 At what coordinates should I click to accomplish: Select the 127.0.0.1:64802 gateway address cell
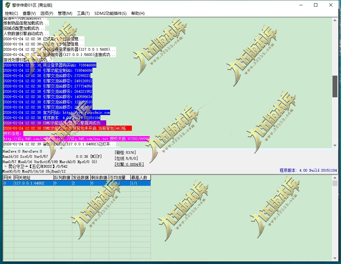pyautogui.click(x=34, y=183)
